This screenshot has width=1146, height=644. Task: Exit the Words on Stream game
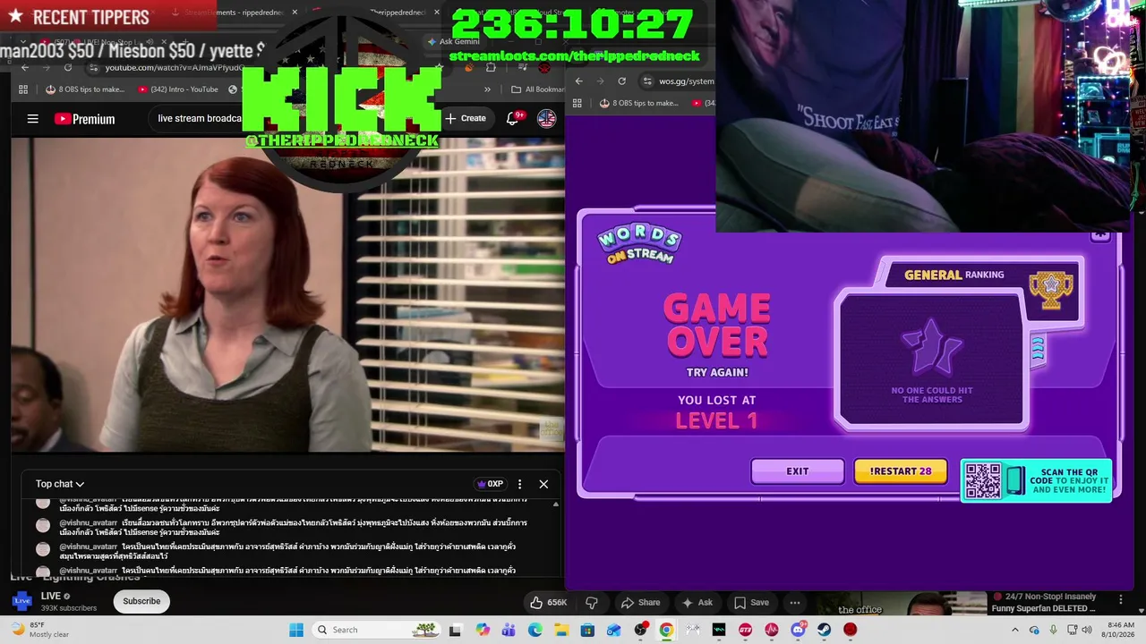pos(798,471)
